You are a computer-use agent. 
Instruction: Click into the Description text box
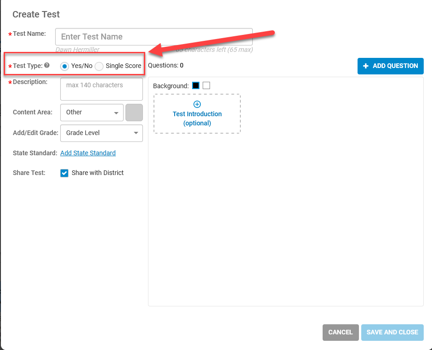click(x=102, y=89)
